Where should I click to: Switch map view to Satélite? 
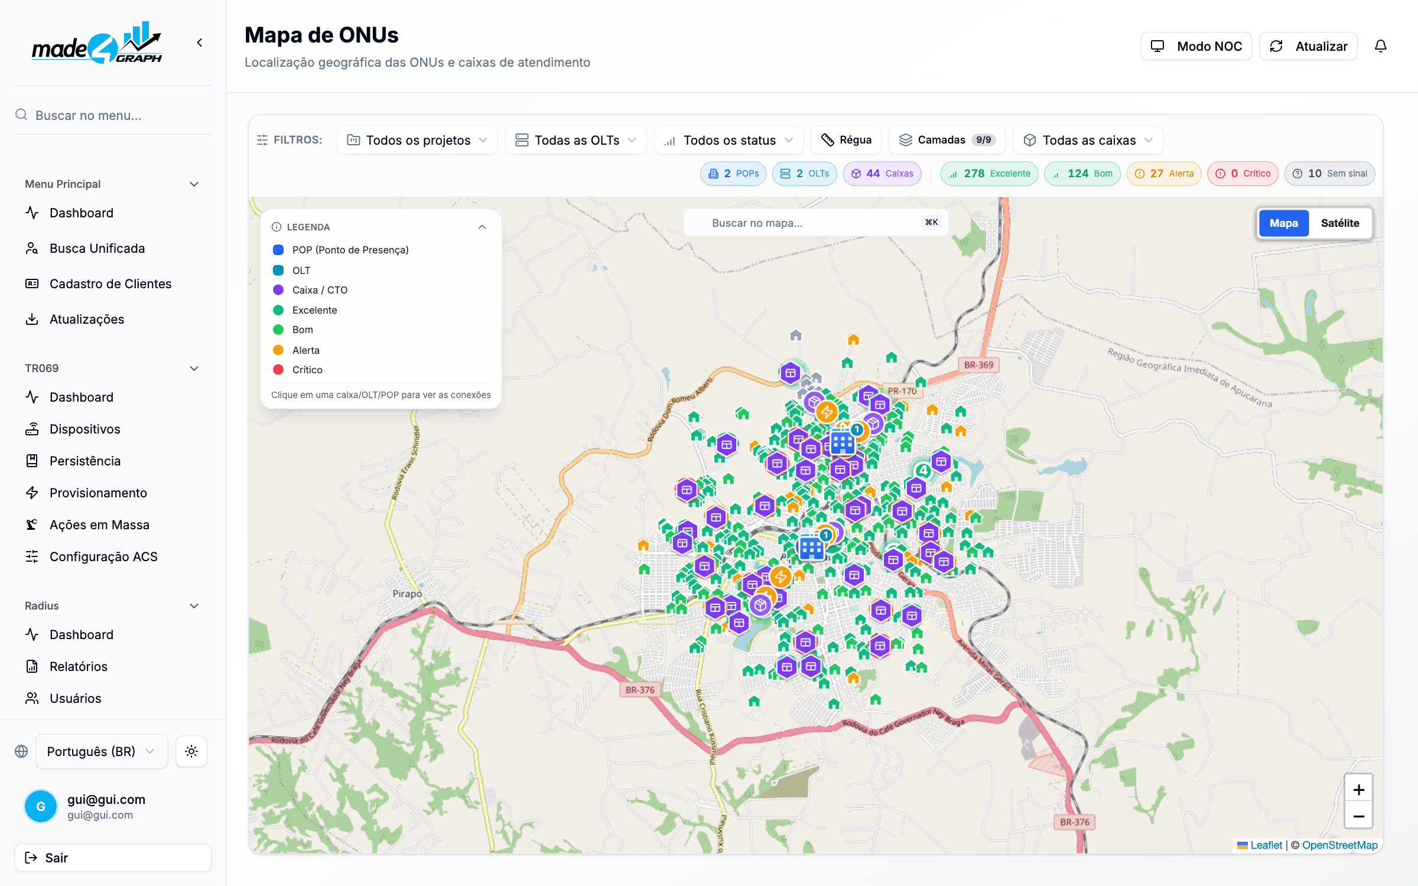tap(1339, 223)
